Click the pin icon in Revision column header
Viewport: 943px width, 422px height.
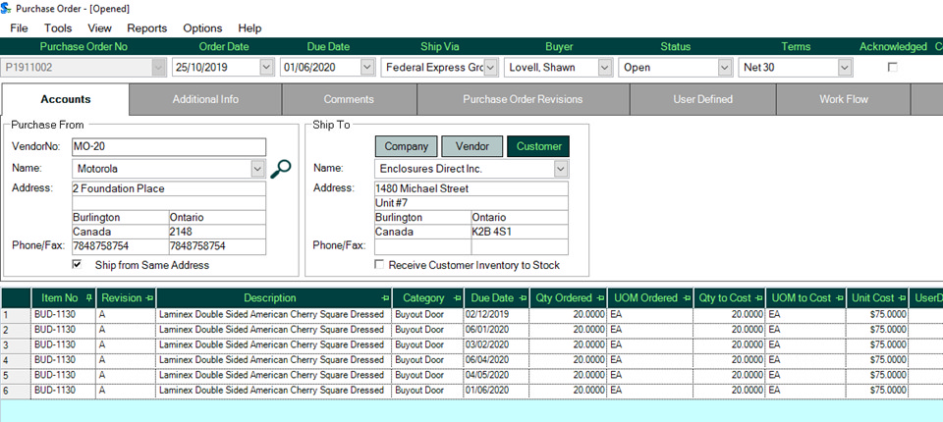click(x=150, y=298)
